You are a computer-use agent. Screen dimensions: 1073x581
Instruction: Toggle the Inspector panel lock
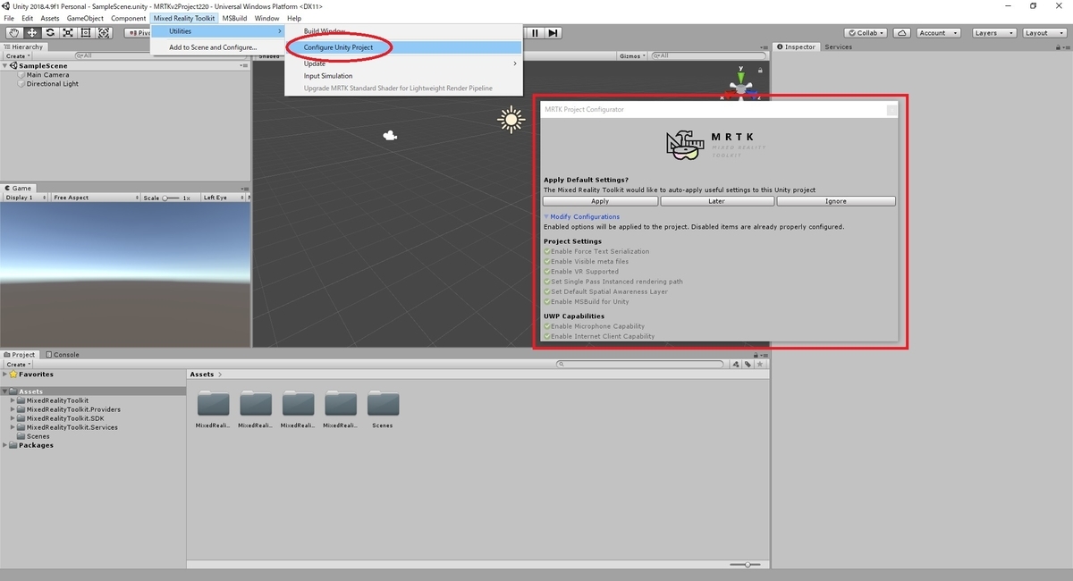(x=1059, y=46)
